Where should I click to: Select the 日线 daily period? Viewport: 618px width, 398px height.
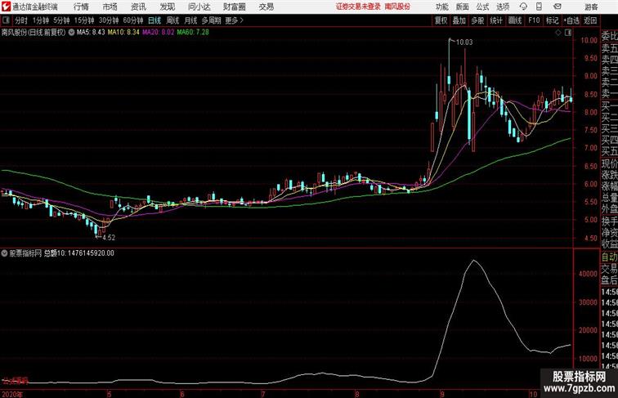pos(154,20)
